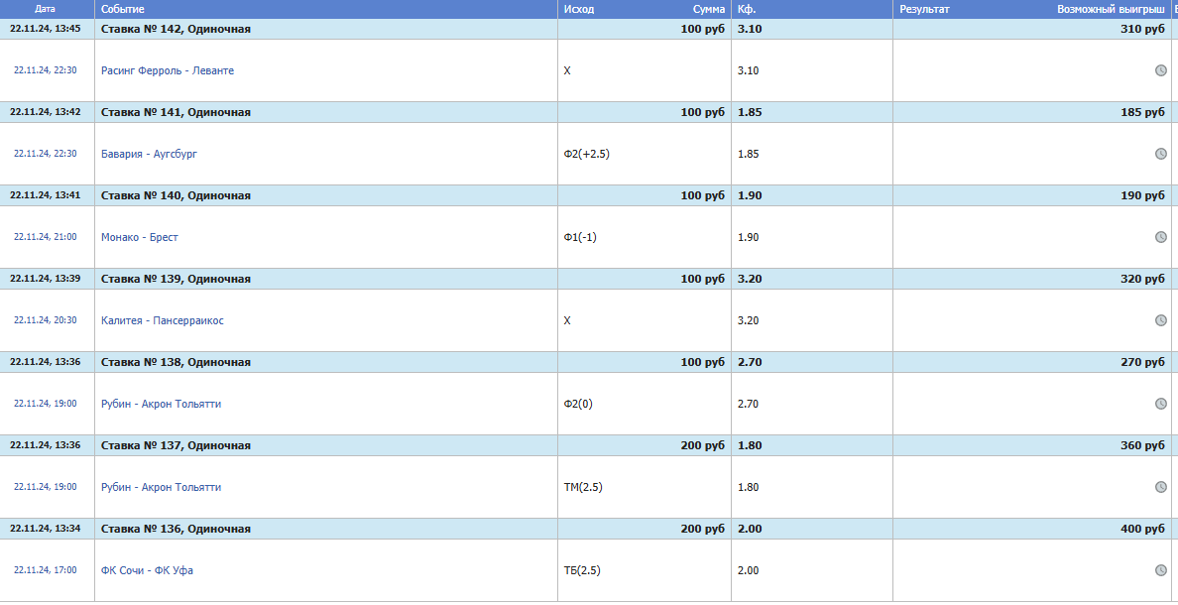Select the Ставка № 142 header row

(176, 29)
